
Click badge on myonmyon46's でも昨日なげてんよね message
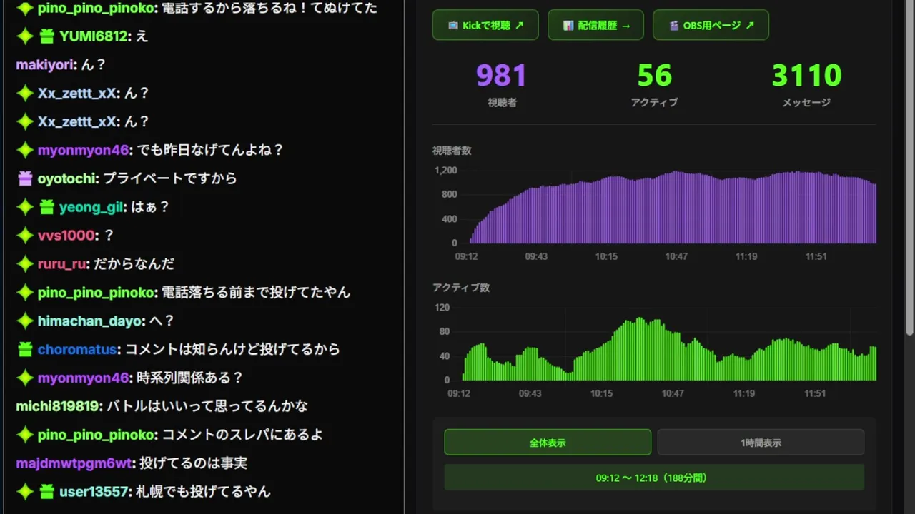25,150
